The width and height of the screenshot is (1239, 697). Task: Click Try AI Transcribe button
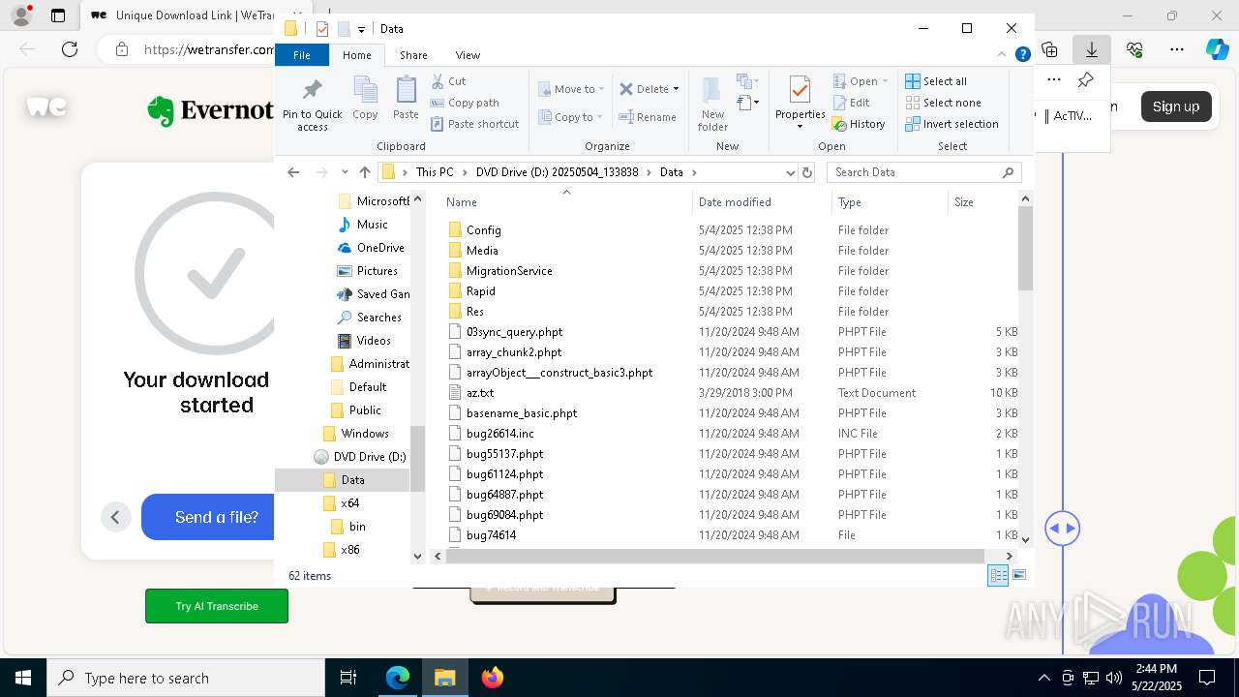point(217,606)
